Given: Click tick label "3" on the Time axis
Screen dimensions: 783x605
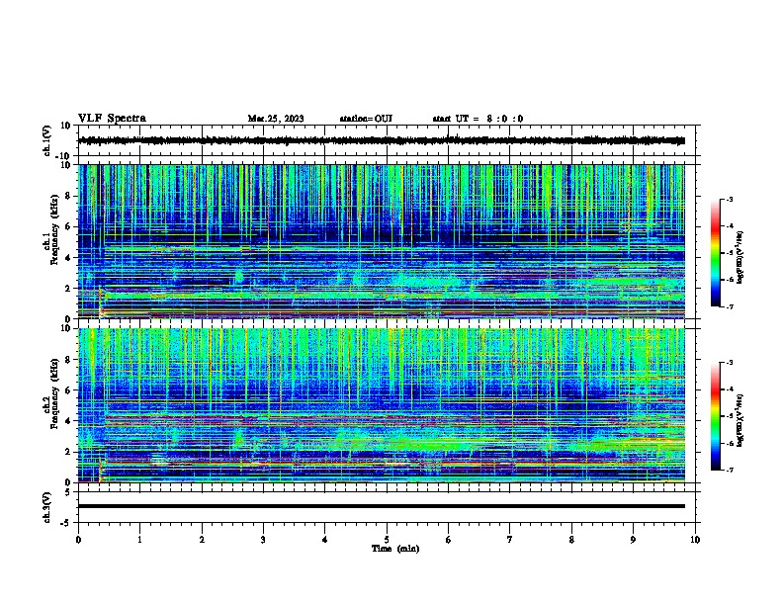Looking at the screenshot, I should 263,540.
